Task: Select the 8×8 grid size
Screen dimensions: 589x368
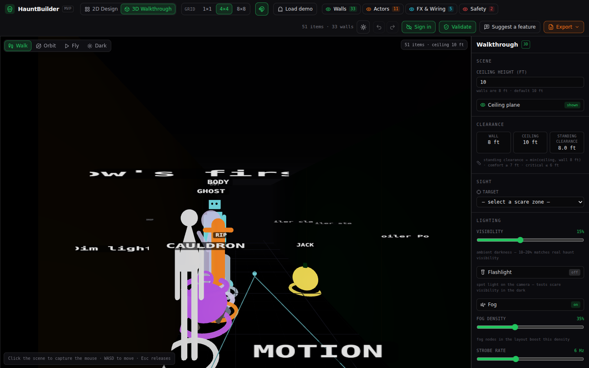Action: click(x=241, y=9)
